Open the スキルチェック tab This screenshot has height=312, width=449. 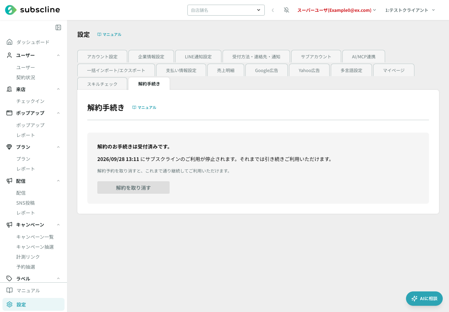click(x=102, y=84)
